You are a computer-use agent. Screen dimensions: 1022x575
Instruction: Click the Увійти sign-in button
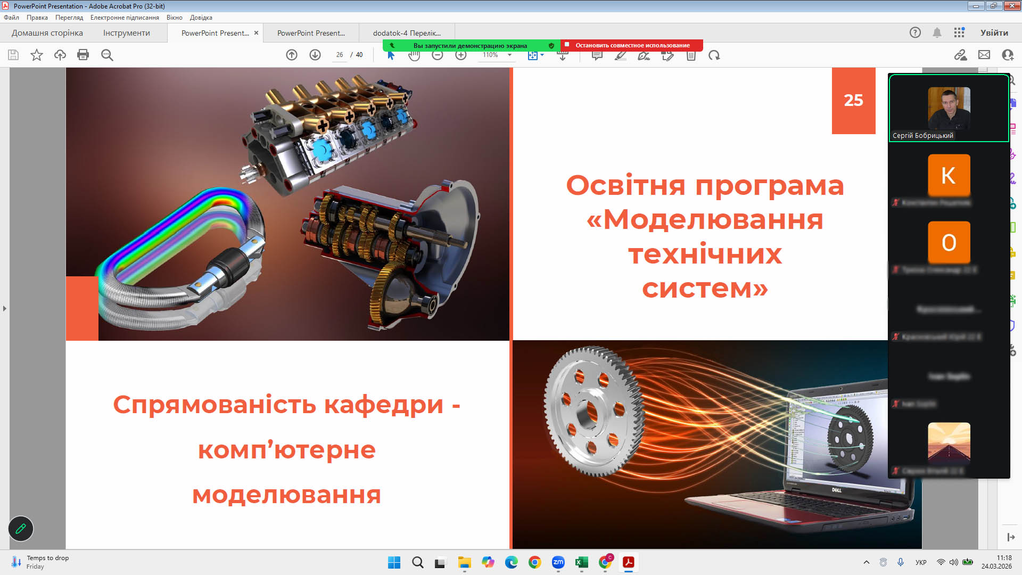point(994,32)
